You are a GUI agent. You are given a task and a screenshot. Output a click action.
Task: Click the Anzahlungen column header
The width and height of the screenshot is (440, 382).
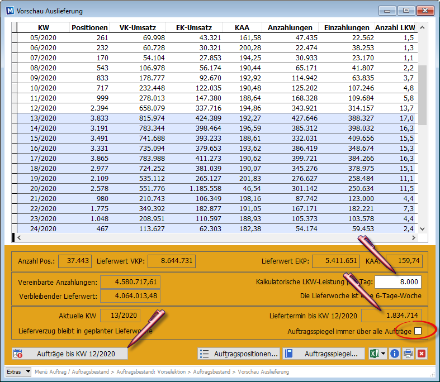coord(290,28)
